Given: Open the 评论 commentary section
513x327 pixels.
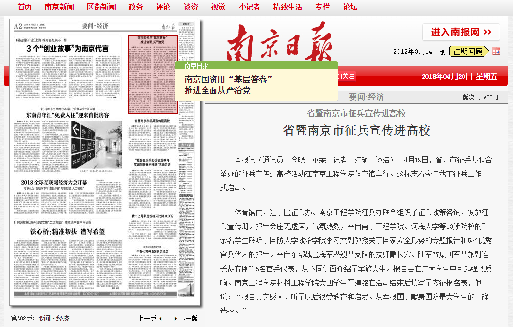Looking at the screenshot, I should [x=163, y=7].
